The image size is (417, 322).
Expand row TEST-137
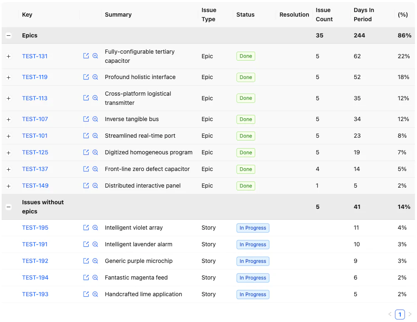point(8,169)
